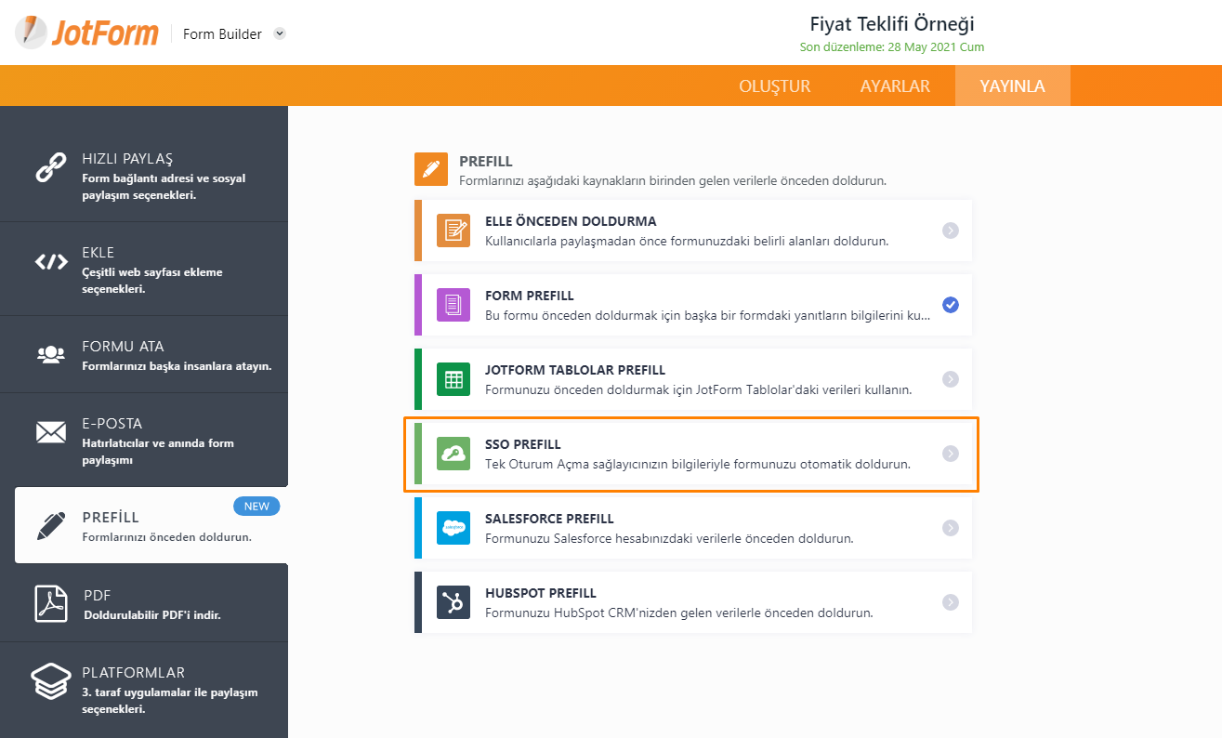Click the HubSpot Prefill icon
This screenshot has width=1222, height=738.
453,602
